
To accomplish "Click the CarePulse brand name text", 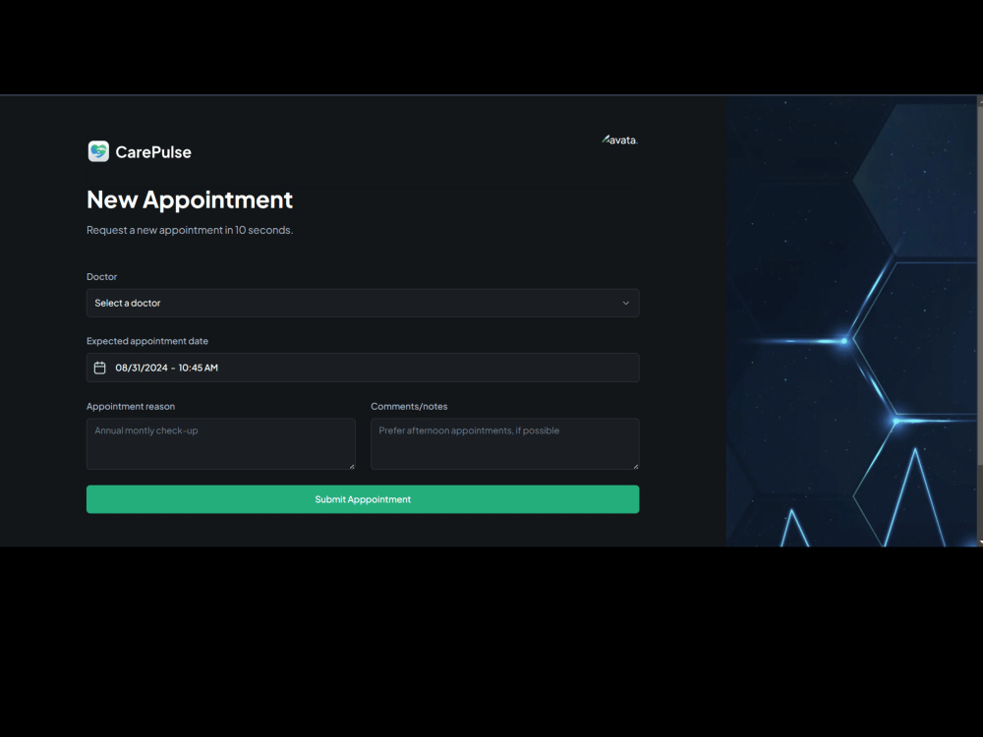I will pos(153,152).
